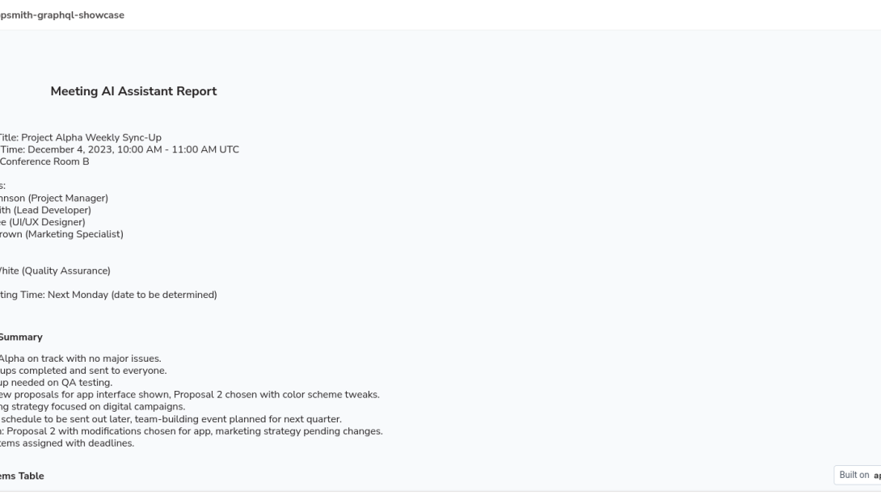881x495 pixels.
Task: Click the '(Marketing Specialist)' attendee line
Action: pyautogui.click(x=61, y=234)
